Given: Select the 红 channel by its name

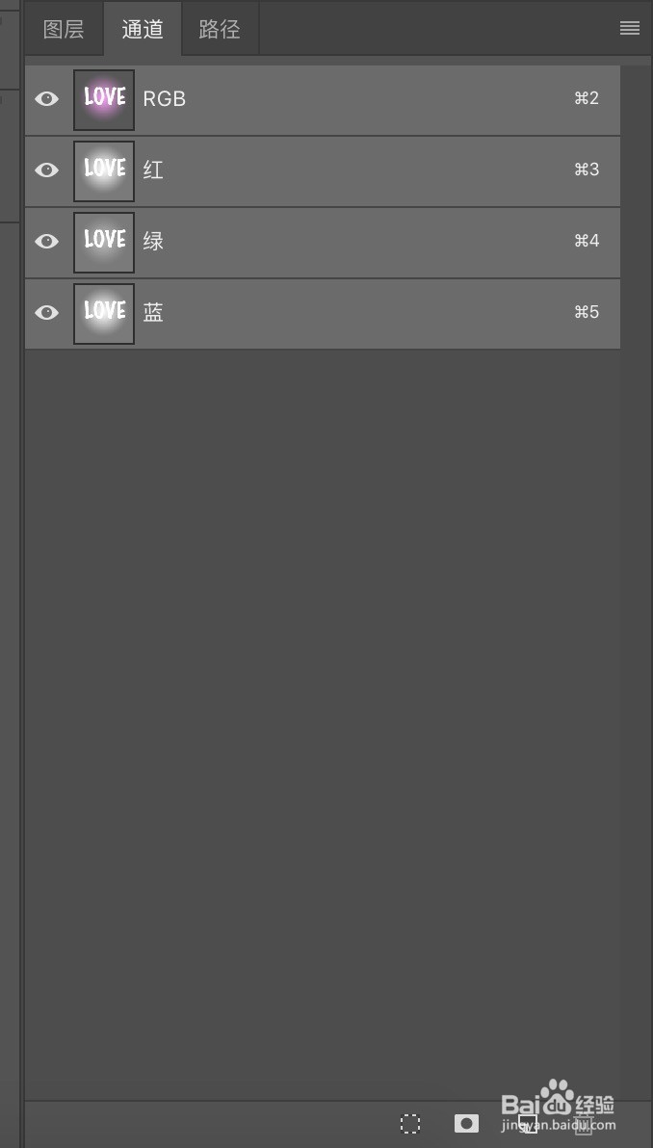Looking at the screenshot, I should click(x=153, y=170).
